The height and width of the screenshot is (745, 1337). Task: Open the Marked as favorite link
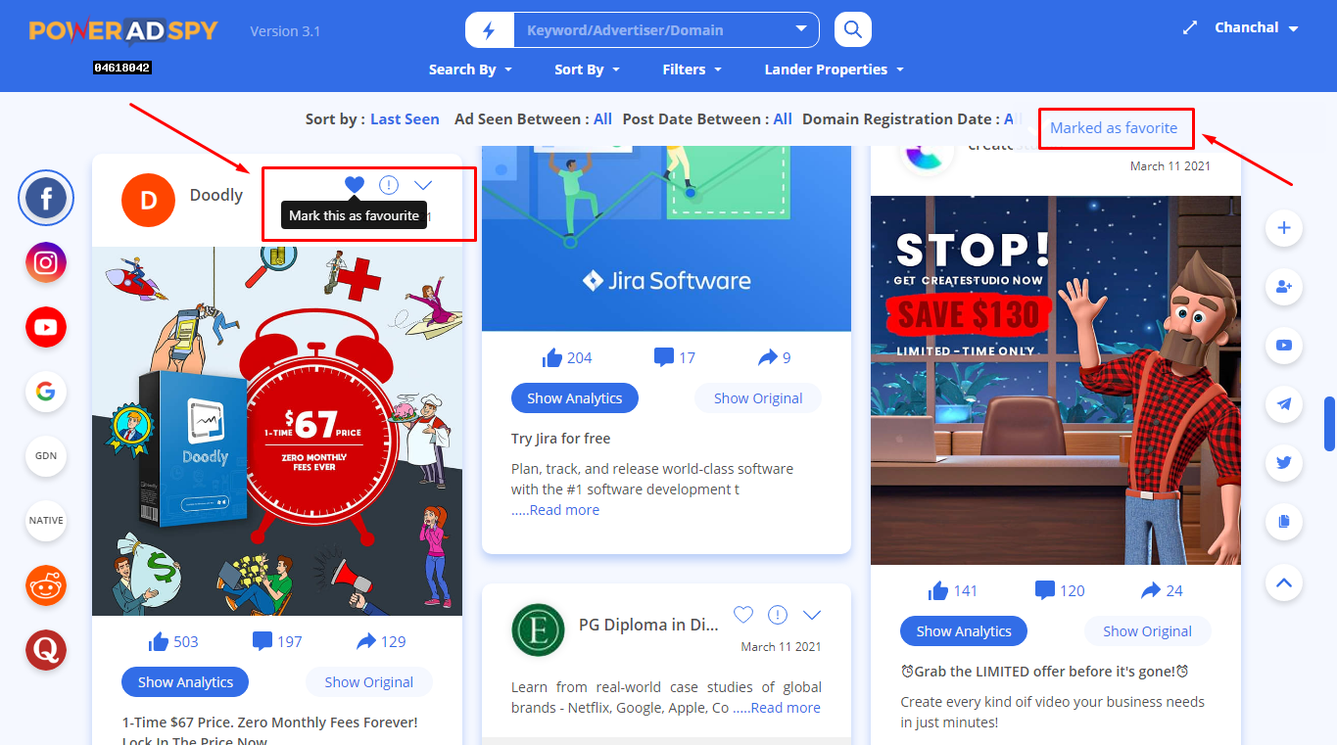pos(1114,127)
